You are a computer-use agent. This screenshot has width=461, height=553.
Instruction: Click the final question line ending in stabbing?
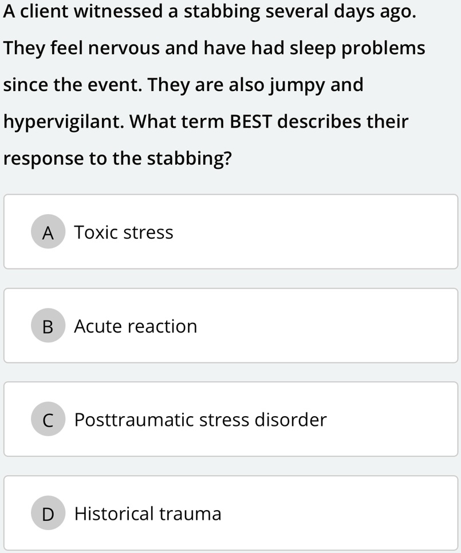point(117,159)
